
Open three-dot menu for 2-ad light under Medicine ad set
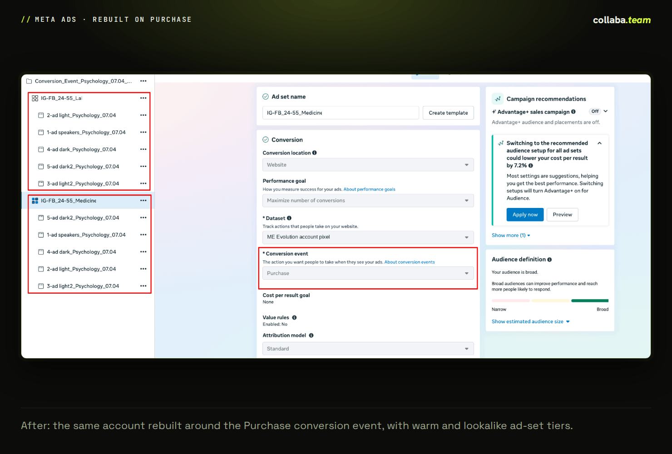pos(143,269)
